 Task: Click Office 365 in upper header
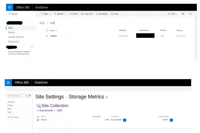[23, 8]
